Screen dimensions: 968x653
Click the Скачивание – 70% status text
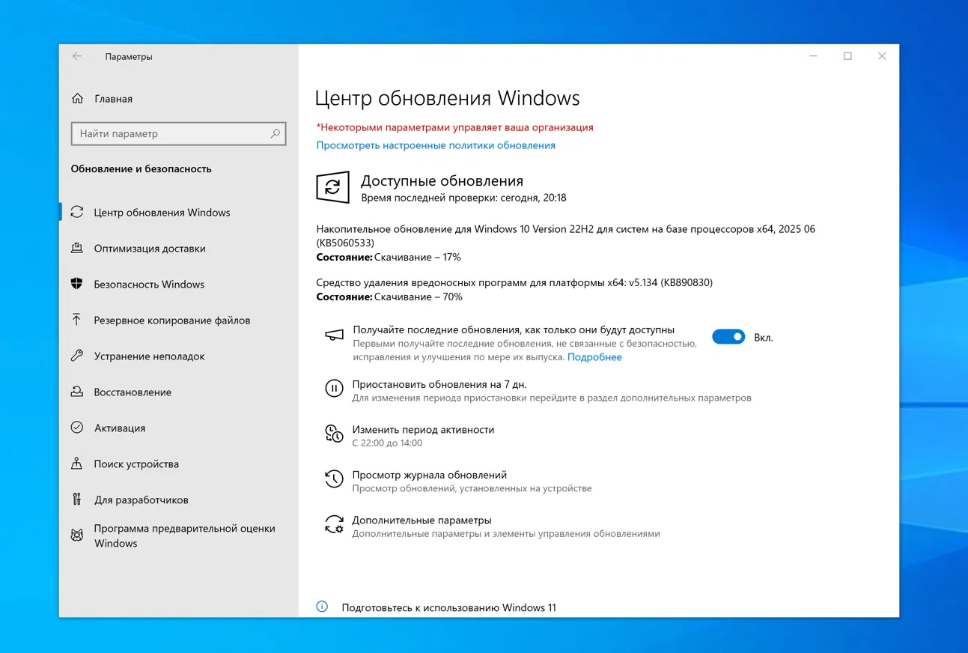tap(418, 297)
